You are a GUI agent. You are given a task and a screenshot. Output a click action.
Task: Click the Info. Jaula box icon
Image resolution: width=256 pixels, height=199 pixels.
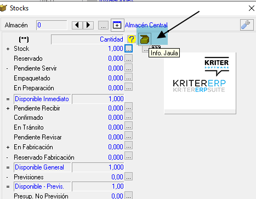[x=145, y=39]
